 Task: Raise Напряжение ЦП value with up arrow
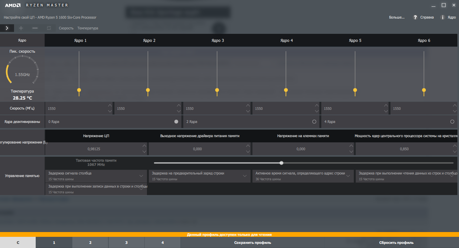144,146
